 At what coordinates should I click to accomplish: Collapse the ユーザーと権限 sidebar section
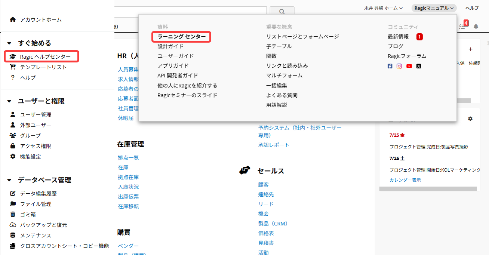coord(9,101)
